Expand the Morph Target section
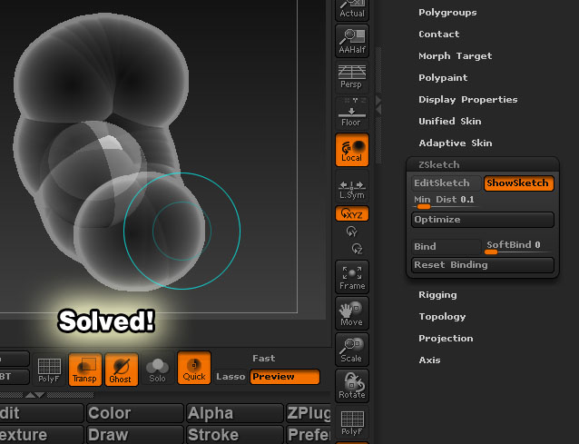The width and height of the screenshot is (579, 444). (x=456, y=56)
